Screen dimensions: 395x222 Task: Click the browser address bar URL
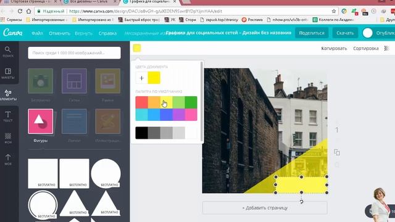(146, 11)
